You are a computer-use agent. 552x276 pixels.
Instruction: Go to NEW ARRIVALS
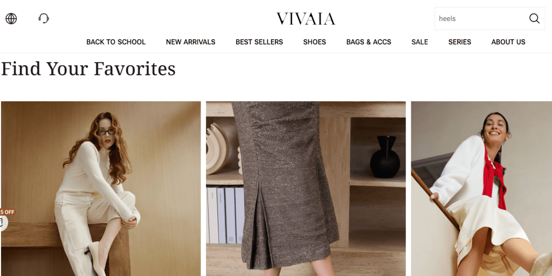click(x=190, y=42)
